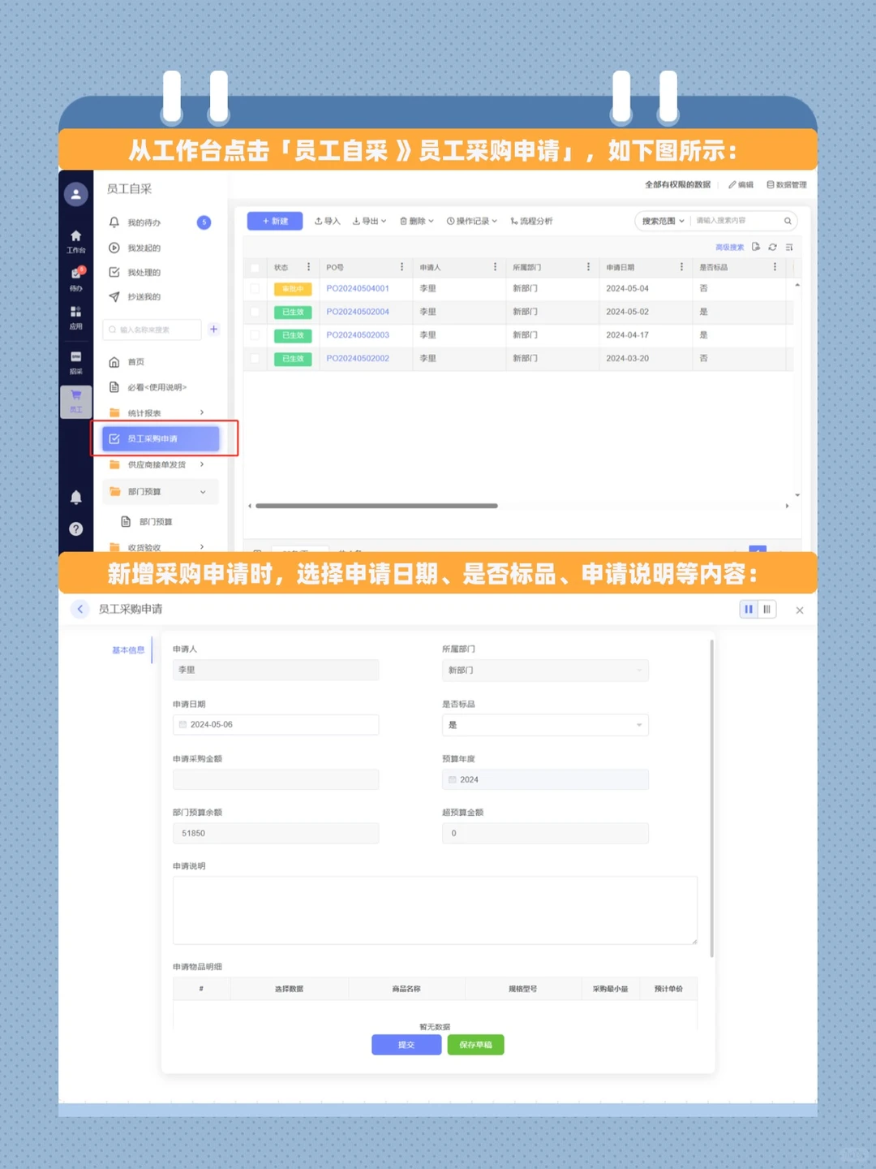
Task: Click the 编辑 pencil icon top right
Action: click(x=734, y=184)
